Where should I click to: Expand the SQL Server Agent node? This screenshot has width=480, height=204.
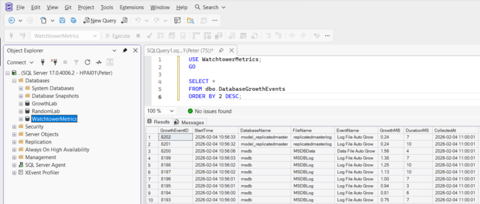point(14,165)
